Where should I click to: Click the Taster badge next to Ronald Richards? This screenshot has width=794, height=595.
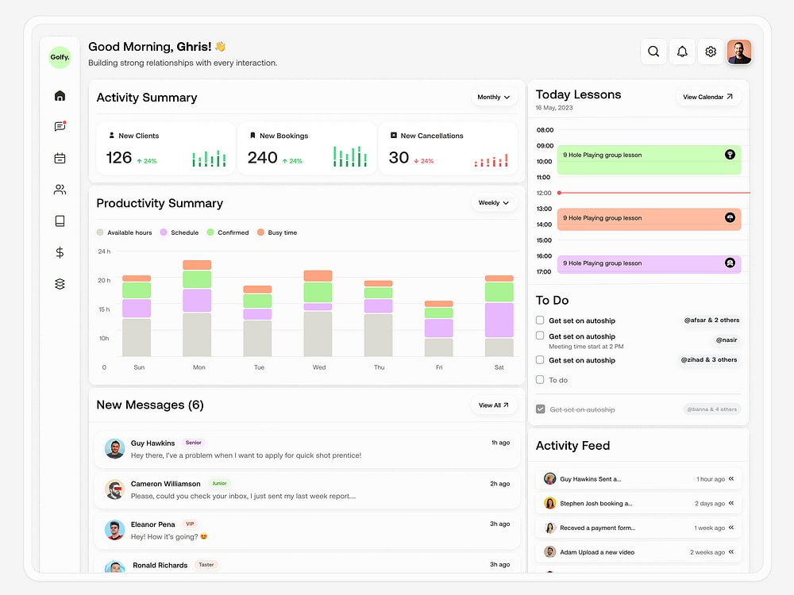pos(206,565)
